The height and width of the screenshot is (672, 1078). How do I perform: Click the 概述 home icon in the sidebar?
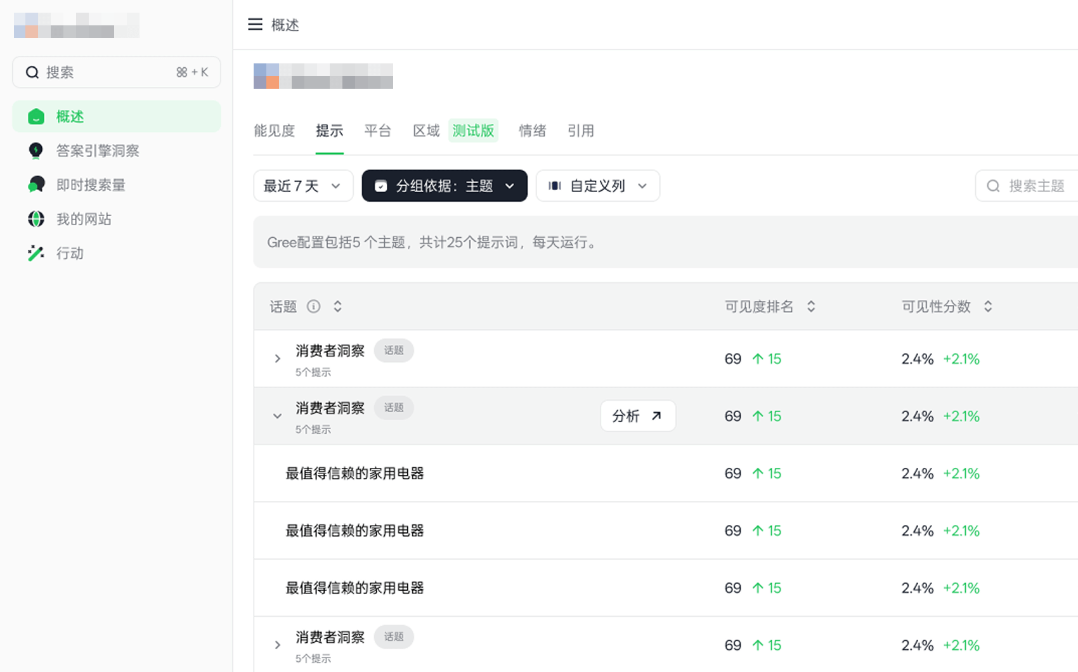coord(36,117)
